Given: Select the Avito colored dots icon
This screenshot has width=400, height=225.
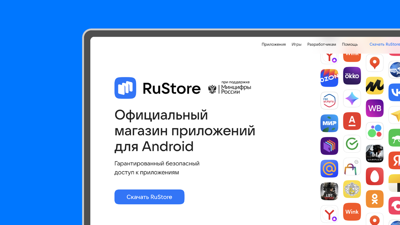Looking at the screenshot, I should 375,131.
